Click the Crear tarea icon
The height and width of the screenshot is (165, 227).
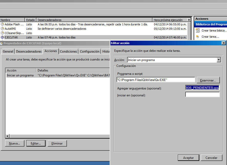(198, 36)
